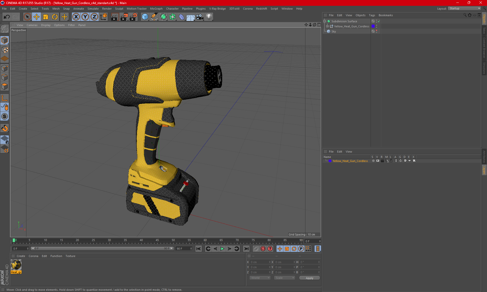Open Material Manager Create menu
This screenshot has height=292, width=487.
click(21, 256)
